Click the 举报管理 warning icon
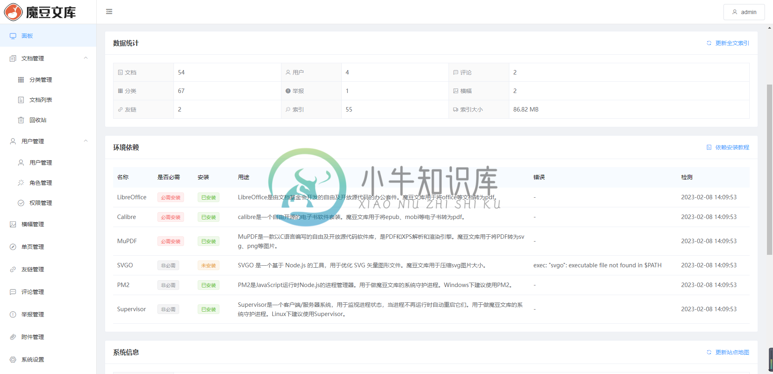The image size is (773, 374). click(13, 314)
